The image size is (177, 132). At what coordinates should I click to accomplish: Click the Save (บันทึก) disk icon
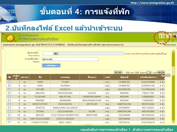[162, 36]
